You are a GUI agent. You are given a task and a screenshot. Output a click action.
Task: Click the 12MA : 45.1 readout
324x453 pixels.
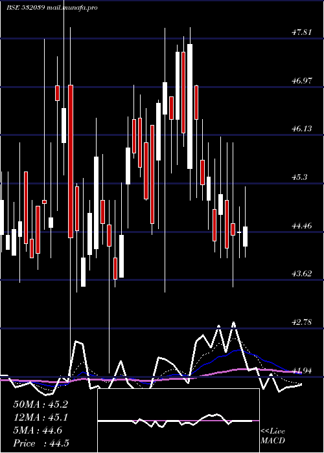tap(40, 417)
